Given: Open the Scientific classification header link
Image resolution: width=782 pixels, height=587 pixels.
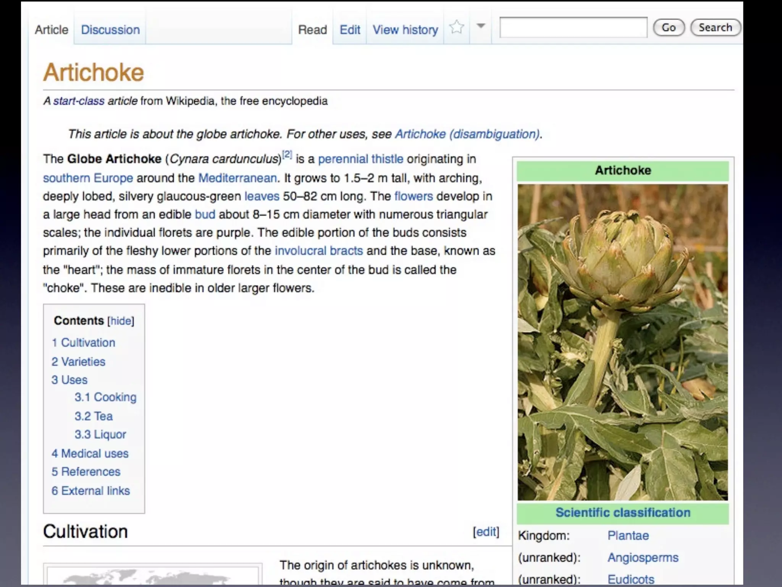Looking at the screenshot, I should [x=622, y=512].
